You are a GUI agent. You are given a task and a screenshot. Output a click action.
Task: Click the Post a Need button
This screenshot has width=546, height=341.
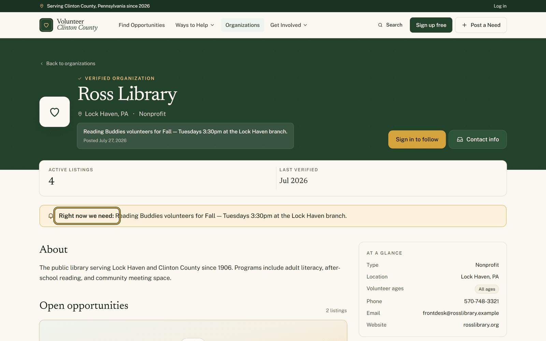tap(481, 25)
